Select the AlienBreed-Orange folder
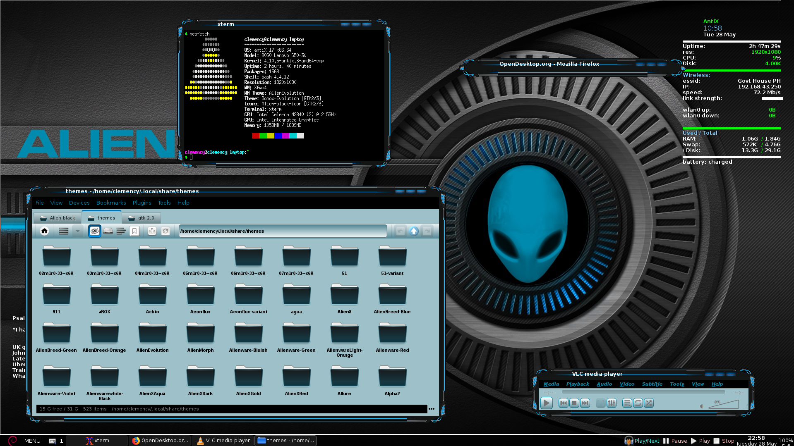794x446 pixels. click(104, 337)
